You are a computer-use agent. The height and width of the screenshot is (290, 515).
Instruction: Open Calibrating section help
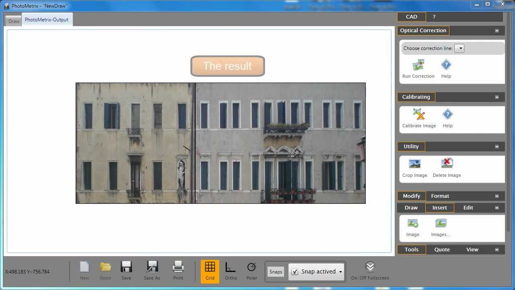(447, 118)
